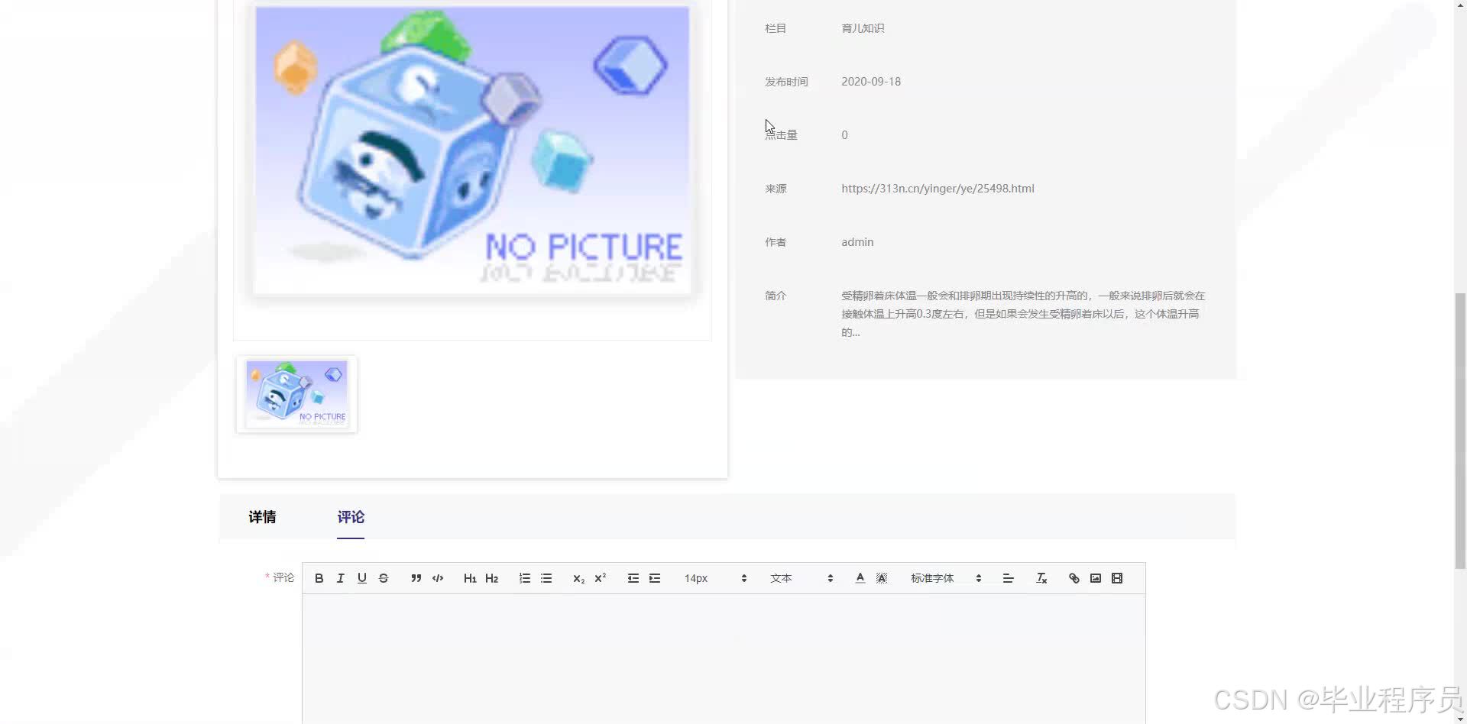This screenshot has width=1467, height=724.
Task: Click the page vertical scrollbar thumb
Action: pos(1460,430)
